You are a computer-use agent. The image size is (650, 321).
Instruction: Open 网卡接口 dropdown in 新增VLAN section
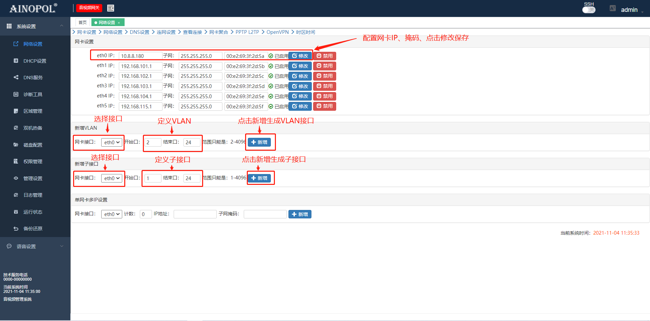(x=112, y=143)
